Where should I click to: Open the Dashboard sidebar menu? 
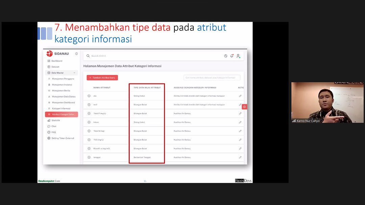[57, 61]
